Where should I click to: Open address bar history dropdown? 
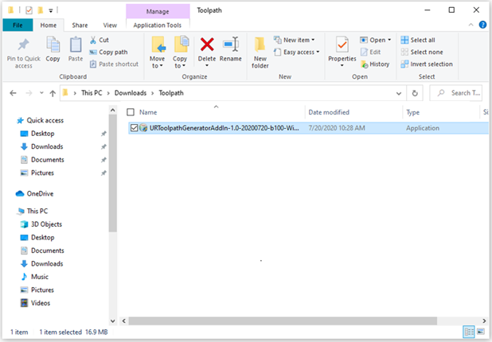coord(399,93)
